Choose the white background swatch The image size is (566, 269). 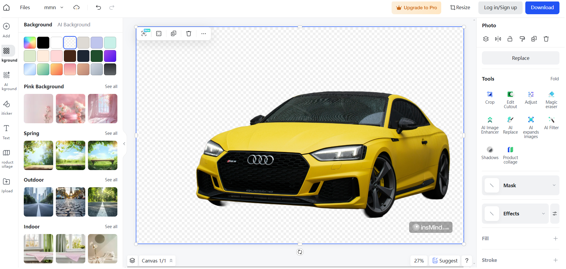(56, 43)
